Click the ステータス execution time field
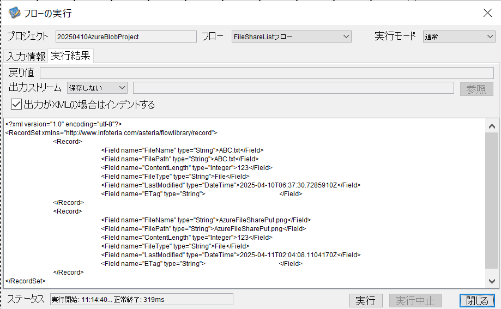The width and height of the screenshot is (501, 309). pyautogui.click(x=141, y=299)
